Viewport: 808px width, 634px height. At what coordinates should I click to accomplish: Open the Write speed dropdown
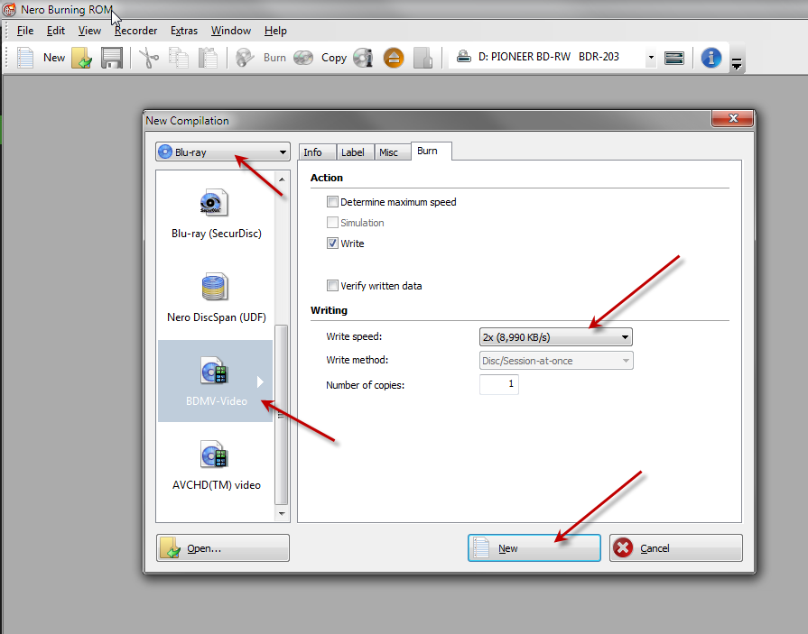click(555, 337)
